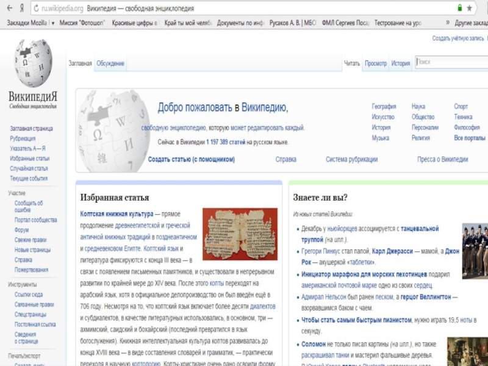Open 'Портал сообщества' link
Screen dimensions: 488x366
point(35,220)
